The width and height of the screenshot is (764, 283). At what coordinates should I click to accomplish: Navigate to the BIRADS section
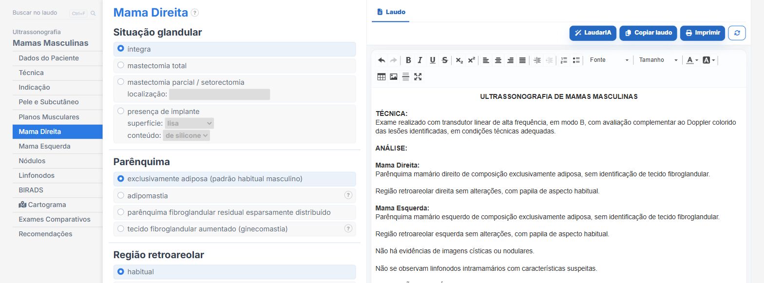click(x=57, y=190)
